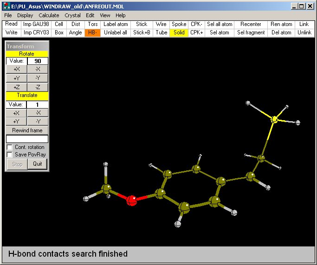Viewport: 317px width, 265px height.
Task: Click the Cell toolbar button
Action: click(59, 24)
